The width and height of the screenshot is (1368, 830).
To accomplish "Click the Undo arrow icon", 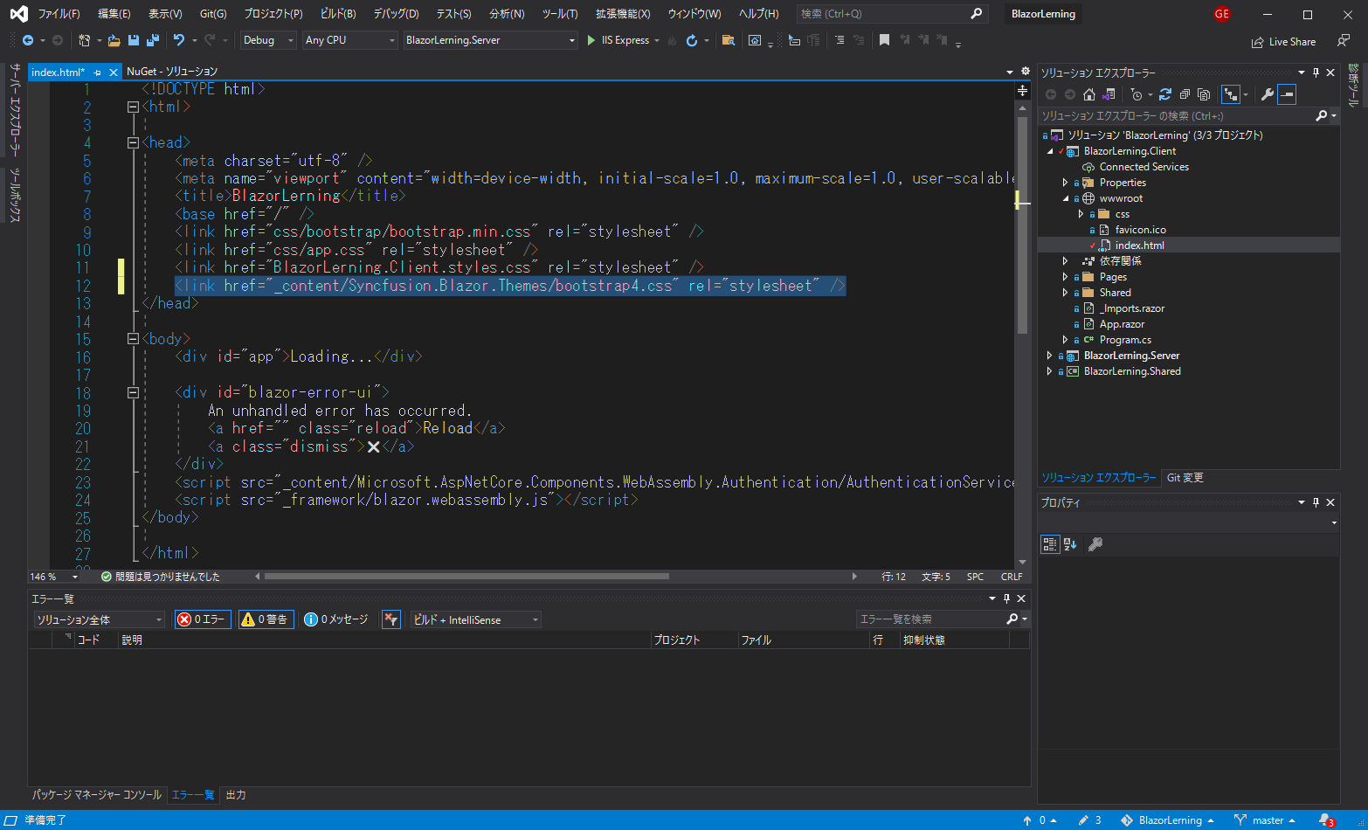I will tap(179, 40).
